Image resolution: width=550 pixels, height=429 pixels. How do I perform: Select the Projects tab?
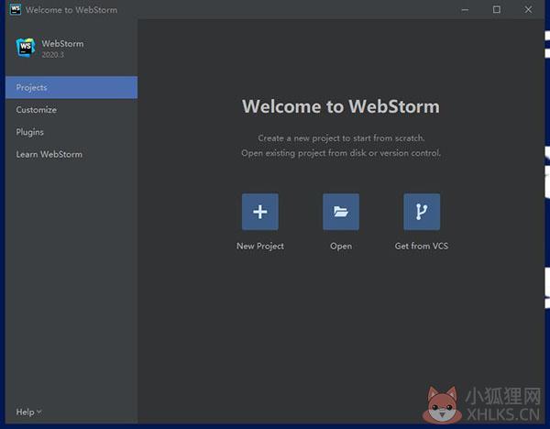pyautogui.click(x=71, y=87)
